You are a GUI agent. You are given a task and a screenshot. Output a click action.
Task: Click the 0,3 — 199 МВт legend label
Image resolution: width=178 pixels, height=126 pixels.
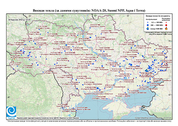[x=157, y=23]
